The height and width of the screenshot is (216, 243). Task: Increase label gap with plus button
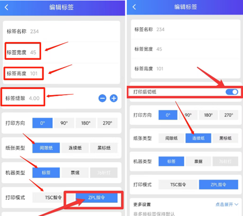114,98
